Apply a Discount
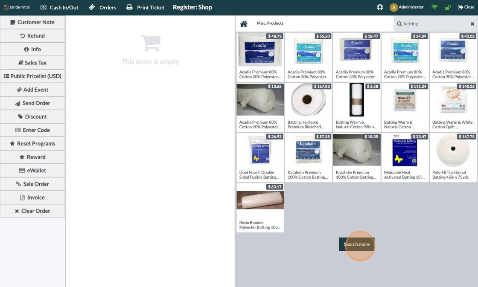Viewport: 478px width, 287px height. point(32,116)
